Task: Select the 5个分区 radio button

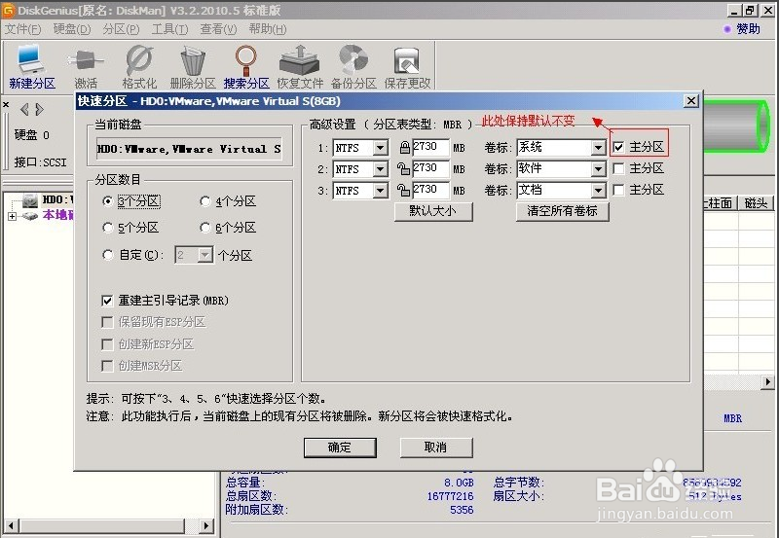Action: point(107,228)
